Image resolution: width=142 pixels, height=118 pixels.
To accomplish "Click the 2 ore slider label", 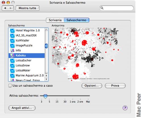I will (80, 102).
